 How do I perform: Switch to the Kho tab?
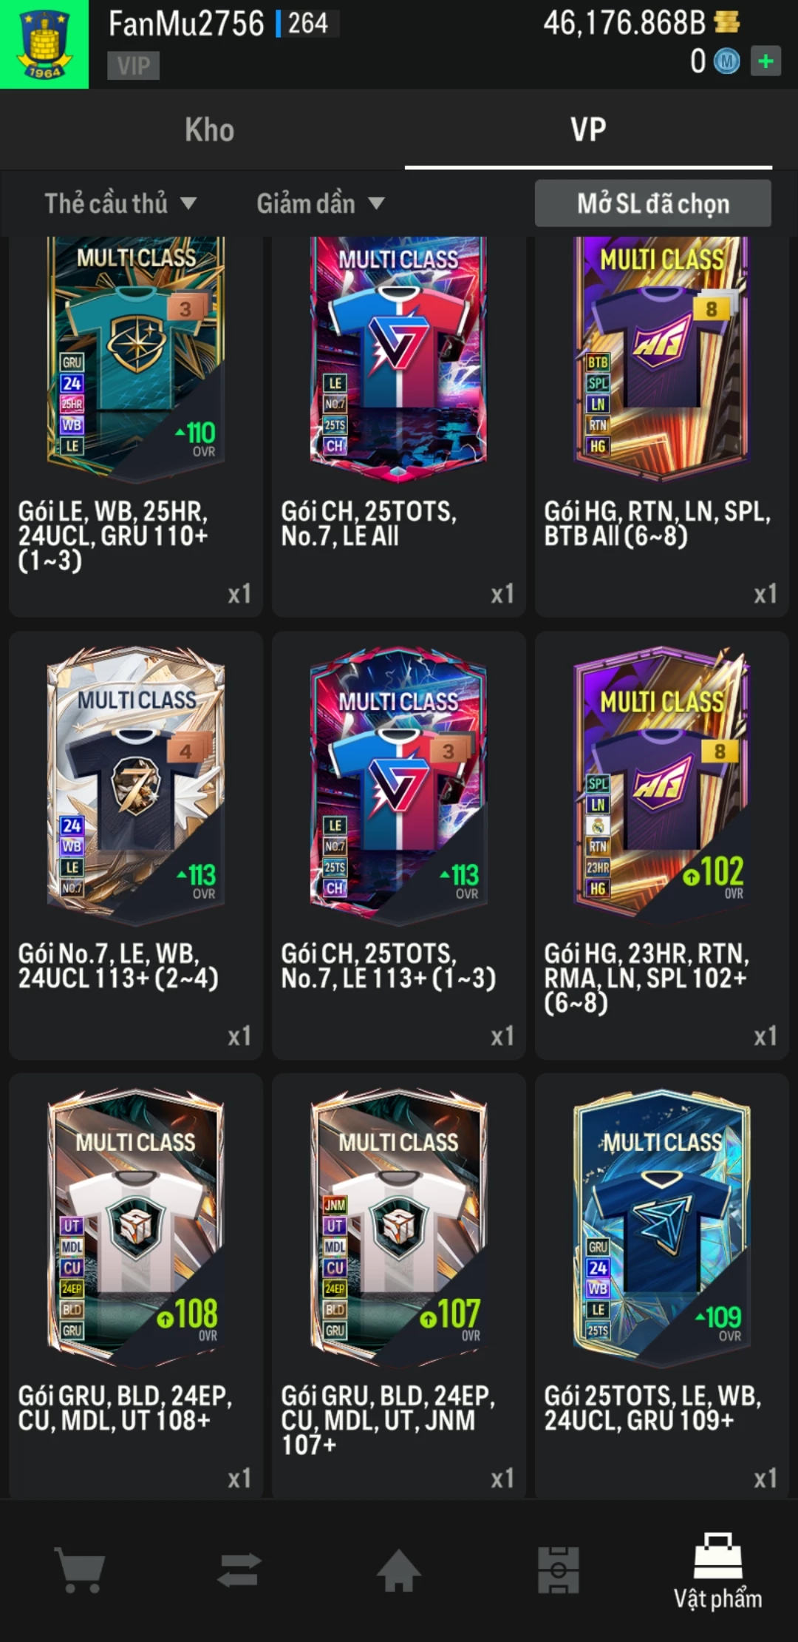[210, 129]
